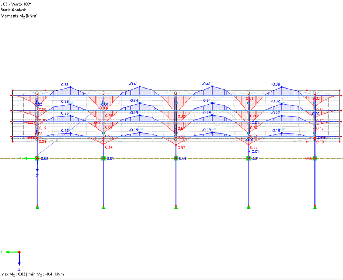Image resolution: width=343 pixels, height=280 pixels.
Task: Click the max/min Mz summary text
Action: click(x=32, y=274)
